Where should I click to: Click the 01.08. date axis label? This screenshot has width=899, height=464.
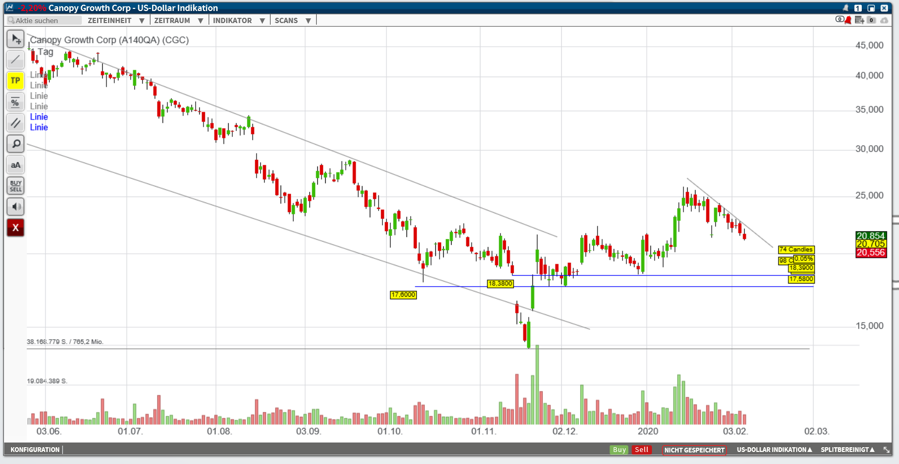tap(219, 431)
